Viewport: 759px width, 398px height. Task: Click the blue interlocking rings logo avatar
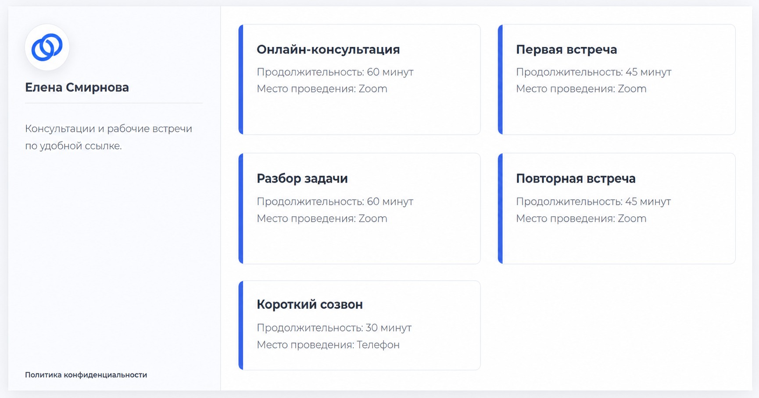[47, 47]
